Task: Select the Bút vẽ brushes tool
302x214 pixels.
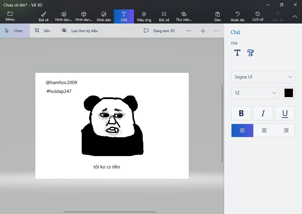Action: 44,16
